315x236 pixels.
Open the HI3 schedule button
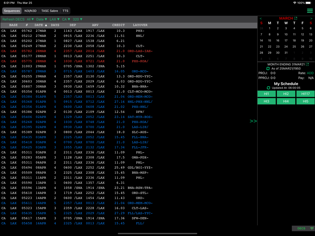(x=266, y=101)
